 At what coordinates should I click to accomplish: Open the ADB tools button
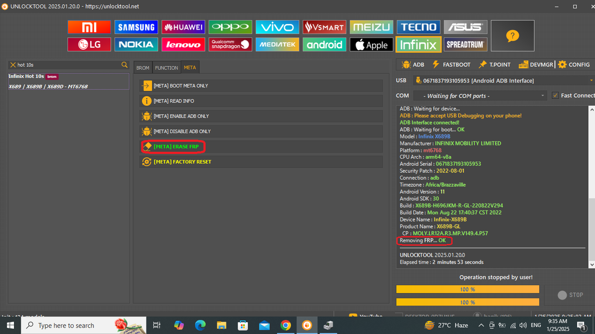[413, 64]
